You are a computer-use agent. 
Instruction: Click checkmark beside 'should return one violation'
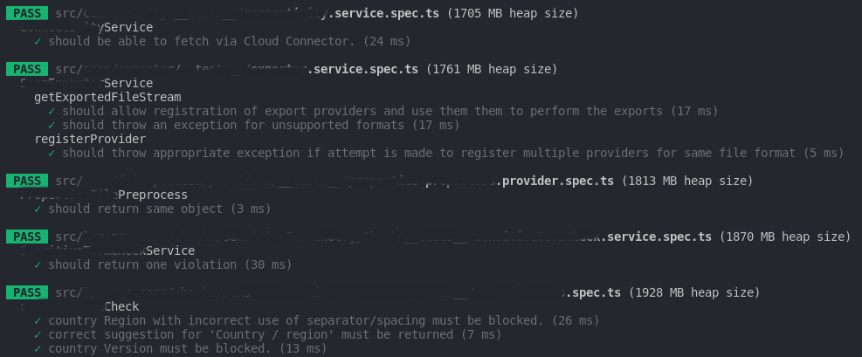[x=38, y=264]
